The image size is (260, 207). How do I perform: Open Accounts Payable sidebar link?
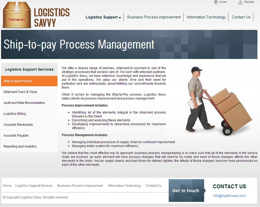point(29,136)
